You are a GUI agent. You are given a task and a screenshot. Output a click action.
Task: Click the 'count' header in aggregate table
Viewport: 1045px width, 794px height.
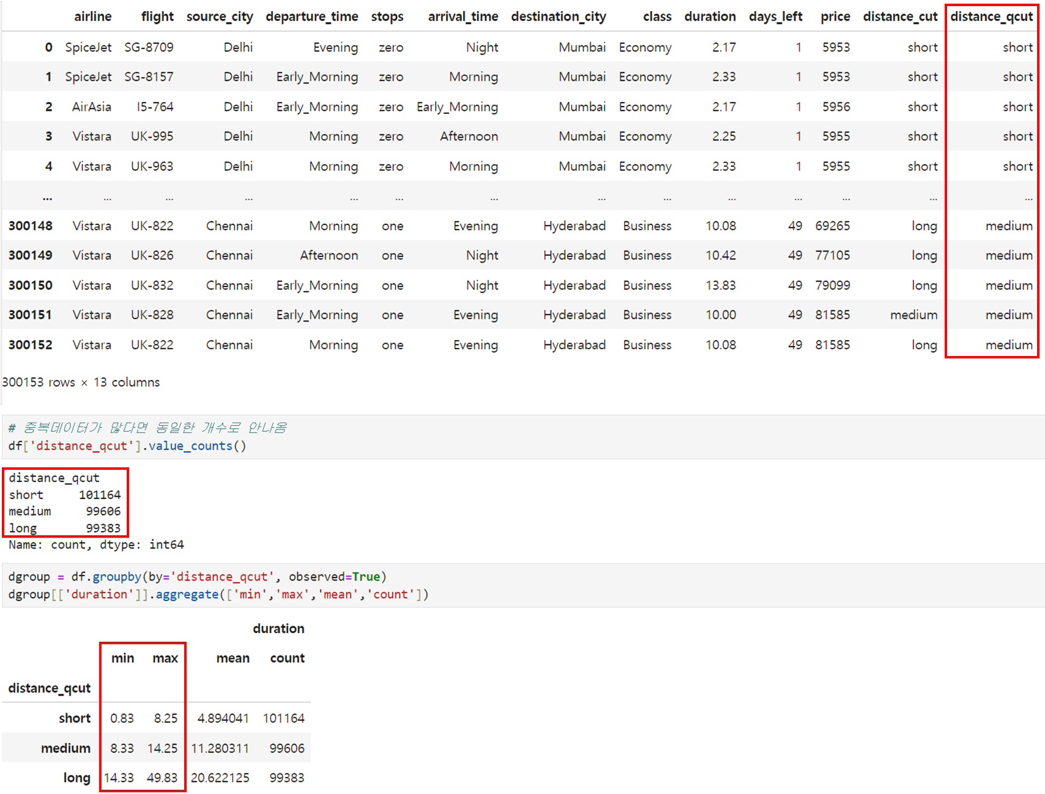point(288,658)
